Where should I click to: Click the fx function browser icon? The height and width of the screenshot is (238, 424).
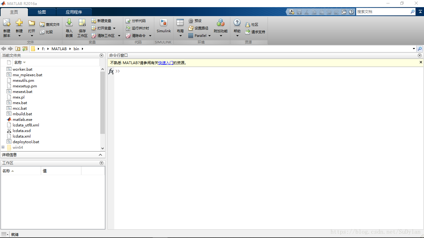(x=111, y=72)
